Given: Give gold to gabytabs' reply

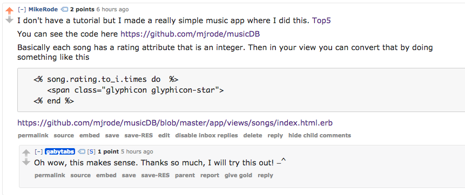Looking at the screenshot, I should coord(238,175).
